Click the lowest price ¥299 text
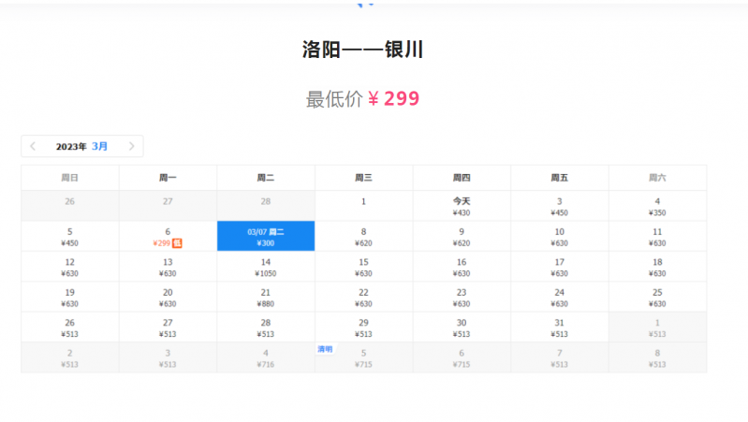Viewport: 748px width, 422px height. click(x=393, y=99)
